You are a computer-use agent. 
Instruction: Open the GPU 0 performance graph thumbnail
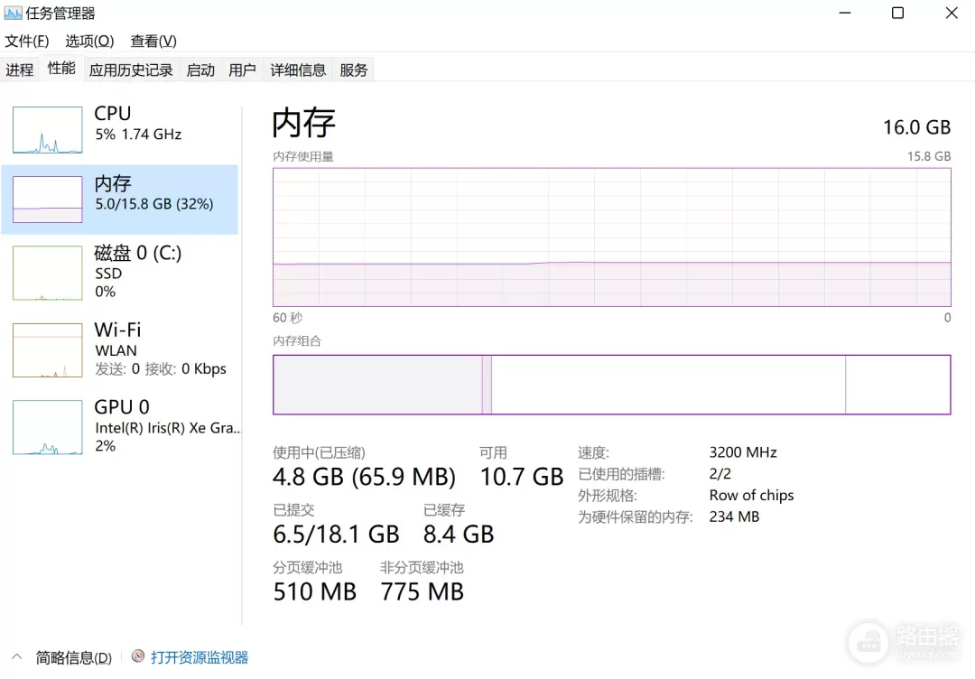point(47,427)
